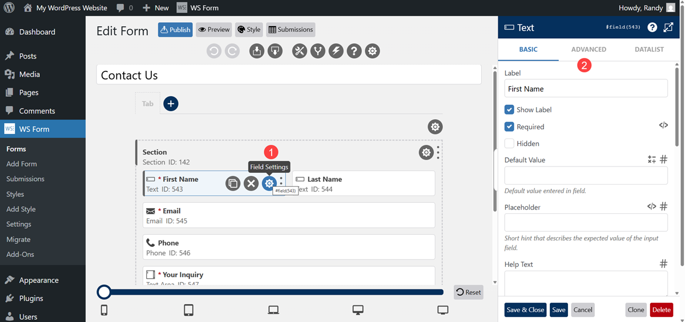This screenshot has width=685, height=322.
Task: Open Section's three-dot options menu
Action: [438, 152]
